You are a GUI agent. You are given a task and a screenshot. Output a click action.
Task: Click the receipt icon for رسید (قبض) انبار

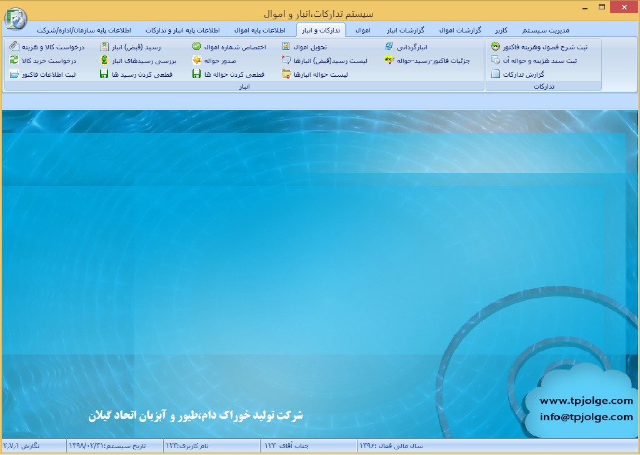104,46
